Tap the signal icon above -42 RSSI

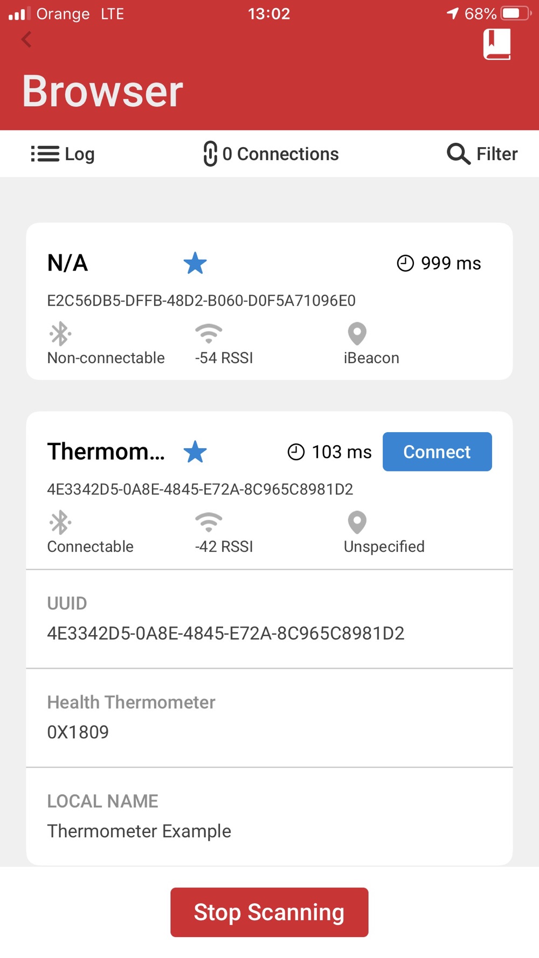coord(209,522)
